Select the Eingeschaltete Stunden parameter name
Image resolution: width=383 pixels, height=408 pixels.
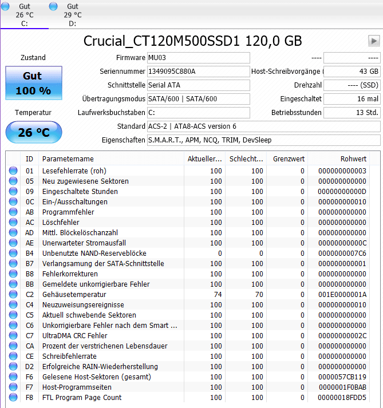pyautogui.click(x=80, y=192)
